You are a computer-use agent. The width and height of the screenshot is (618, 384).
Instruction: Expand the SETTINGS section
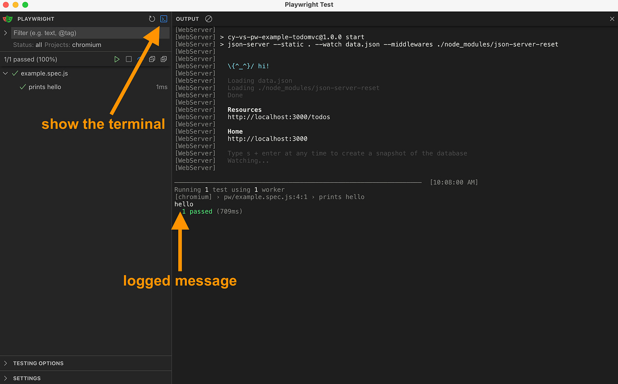[x=27, y=378]
